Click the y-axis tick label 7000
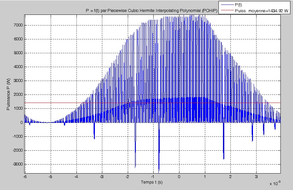This screenshot has width=293, height=190. (x=18, y=25)
